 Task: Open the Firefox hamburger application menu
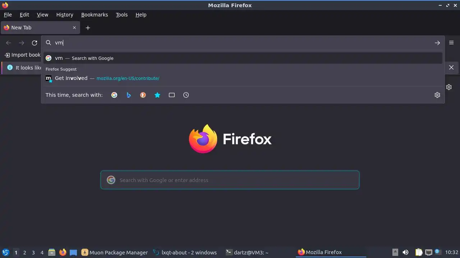pyautogui.click(x=451, y=43)
